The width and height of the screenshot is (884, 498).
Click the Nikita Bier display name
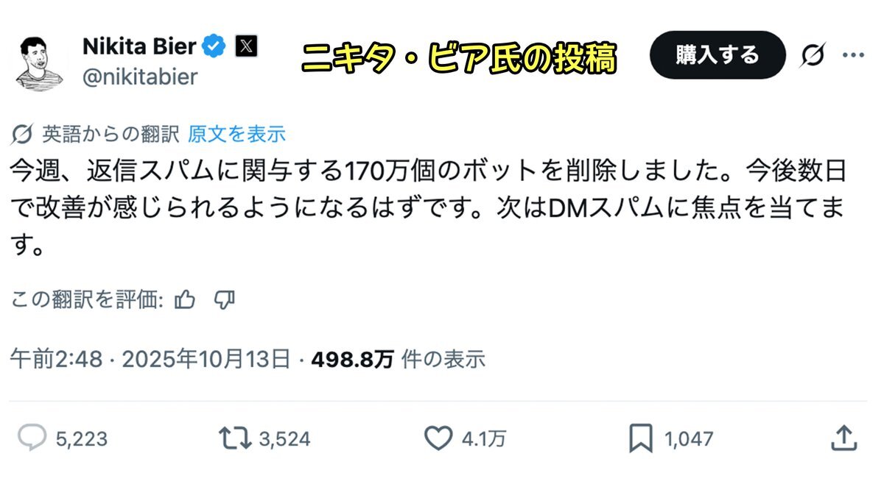pos(139,46)
